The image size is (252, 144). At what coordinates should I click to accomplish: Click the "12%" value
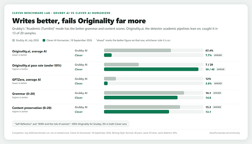pos(208,79)
